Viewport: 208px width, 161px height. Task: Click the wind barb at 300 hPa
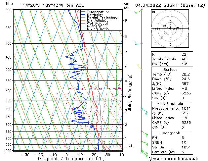coord(139,12)
